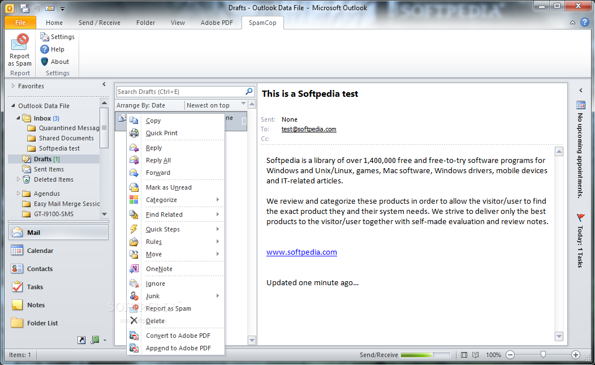
Task: Minimize the ribbon with caret button
Action: click(x=572, y=23)
